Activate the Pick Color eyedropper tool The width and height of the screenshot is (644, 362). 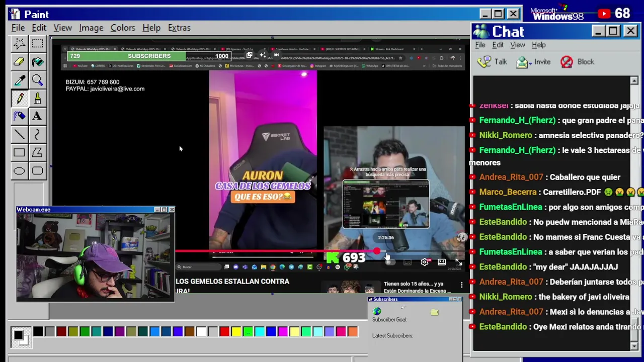pos(19,80)
